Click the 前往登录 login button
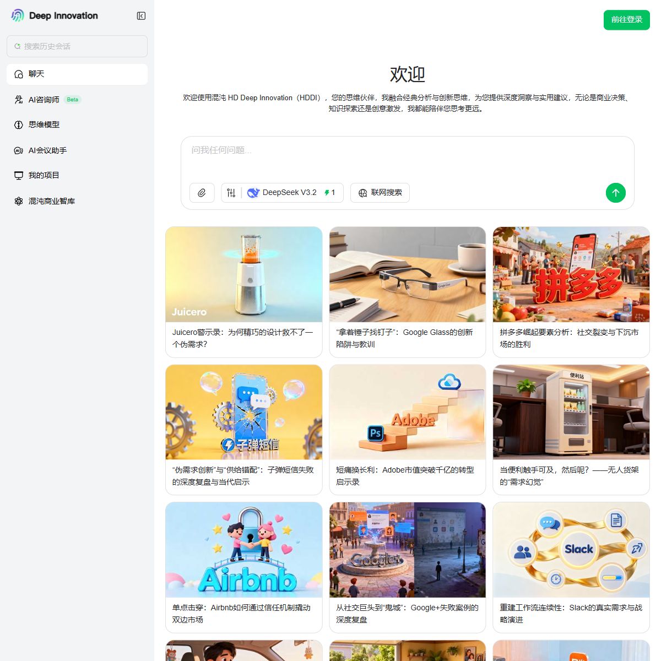 point(627,20)
